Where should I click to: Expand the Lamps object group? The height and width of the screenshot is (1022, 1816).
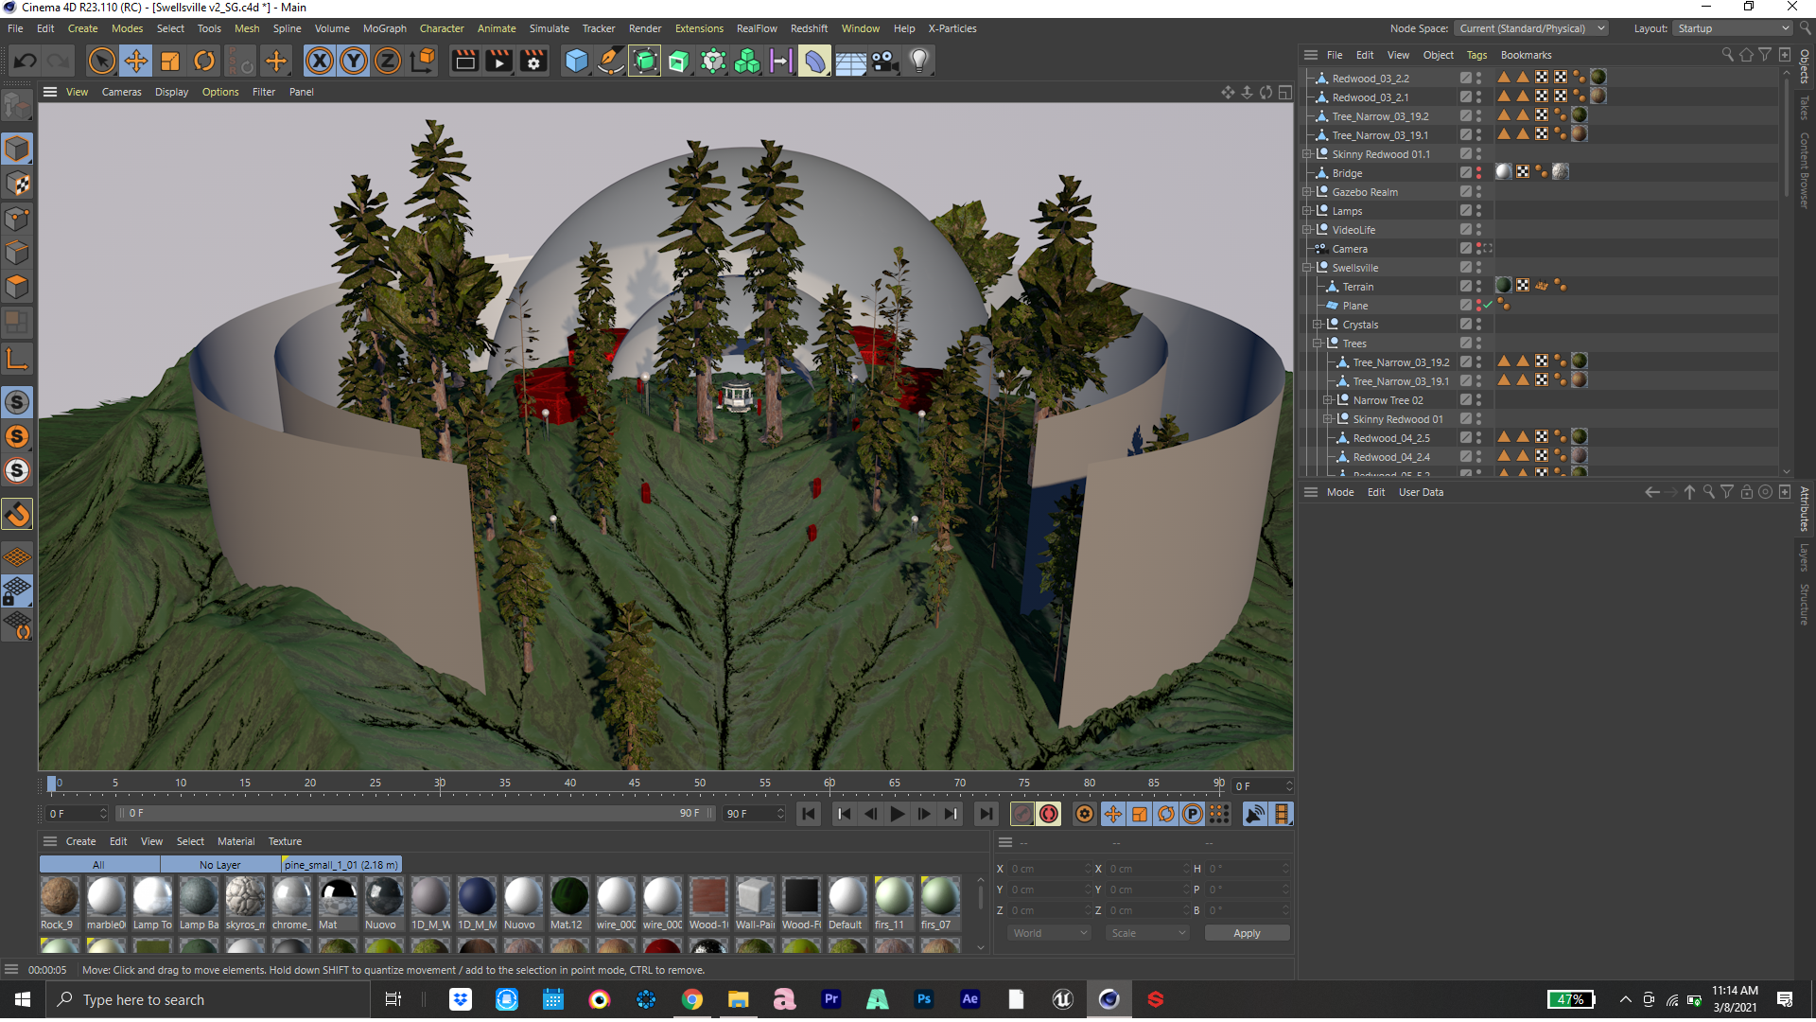(1307, 211)
